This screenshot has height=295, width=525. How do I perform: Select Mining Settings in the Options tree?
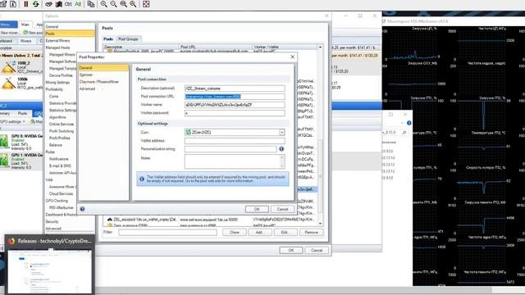[57, 82]
